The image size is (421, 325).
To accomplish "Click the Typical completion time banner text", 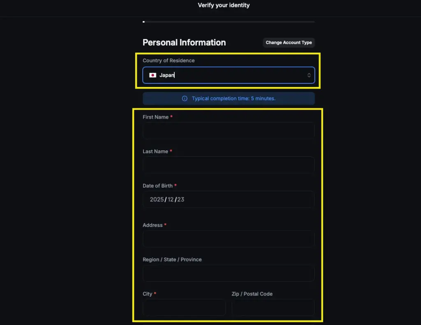I will pos(234,98).
